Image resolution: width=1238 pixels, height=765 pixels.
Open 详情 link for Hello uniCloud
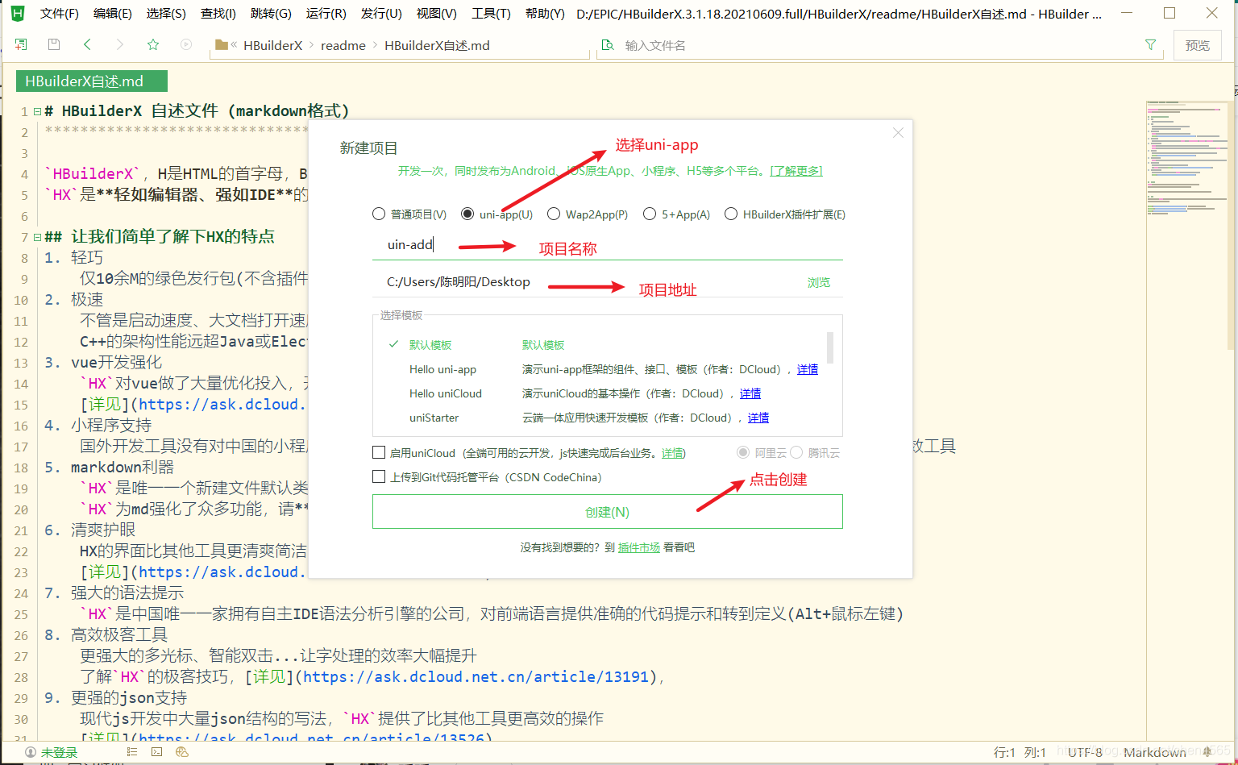(x=750, y=393)
